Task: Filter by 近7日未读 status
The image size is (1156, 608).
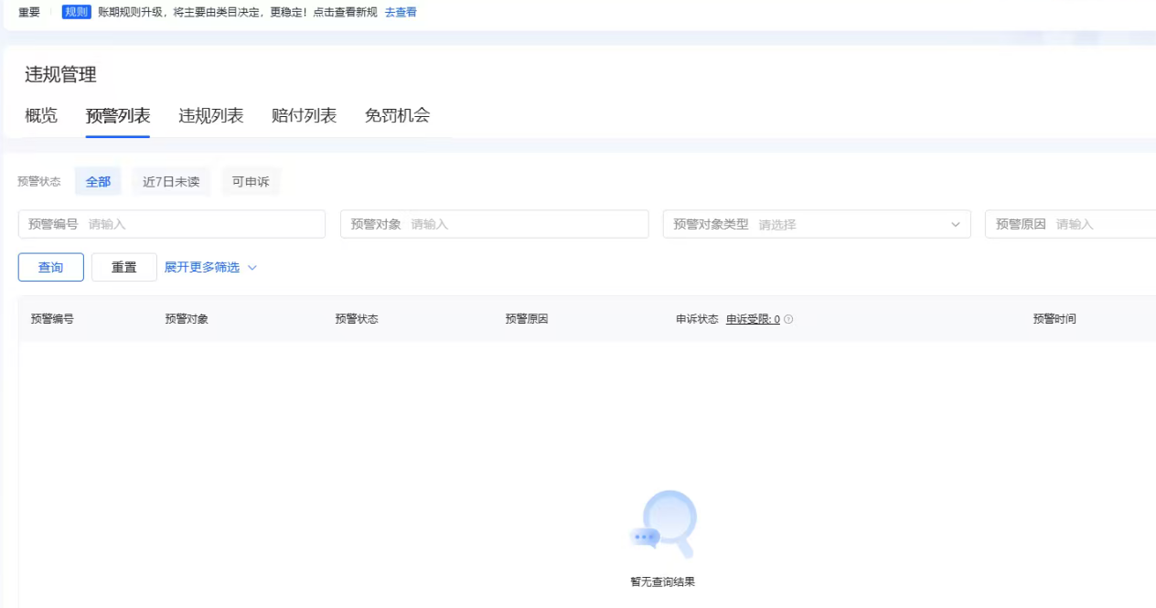Action: tap(171, 182)
